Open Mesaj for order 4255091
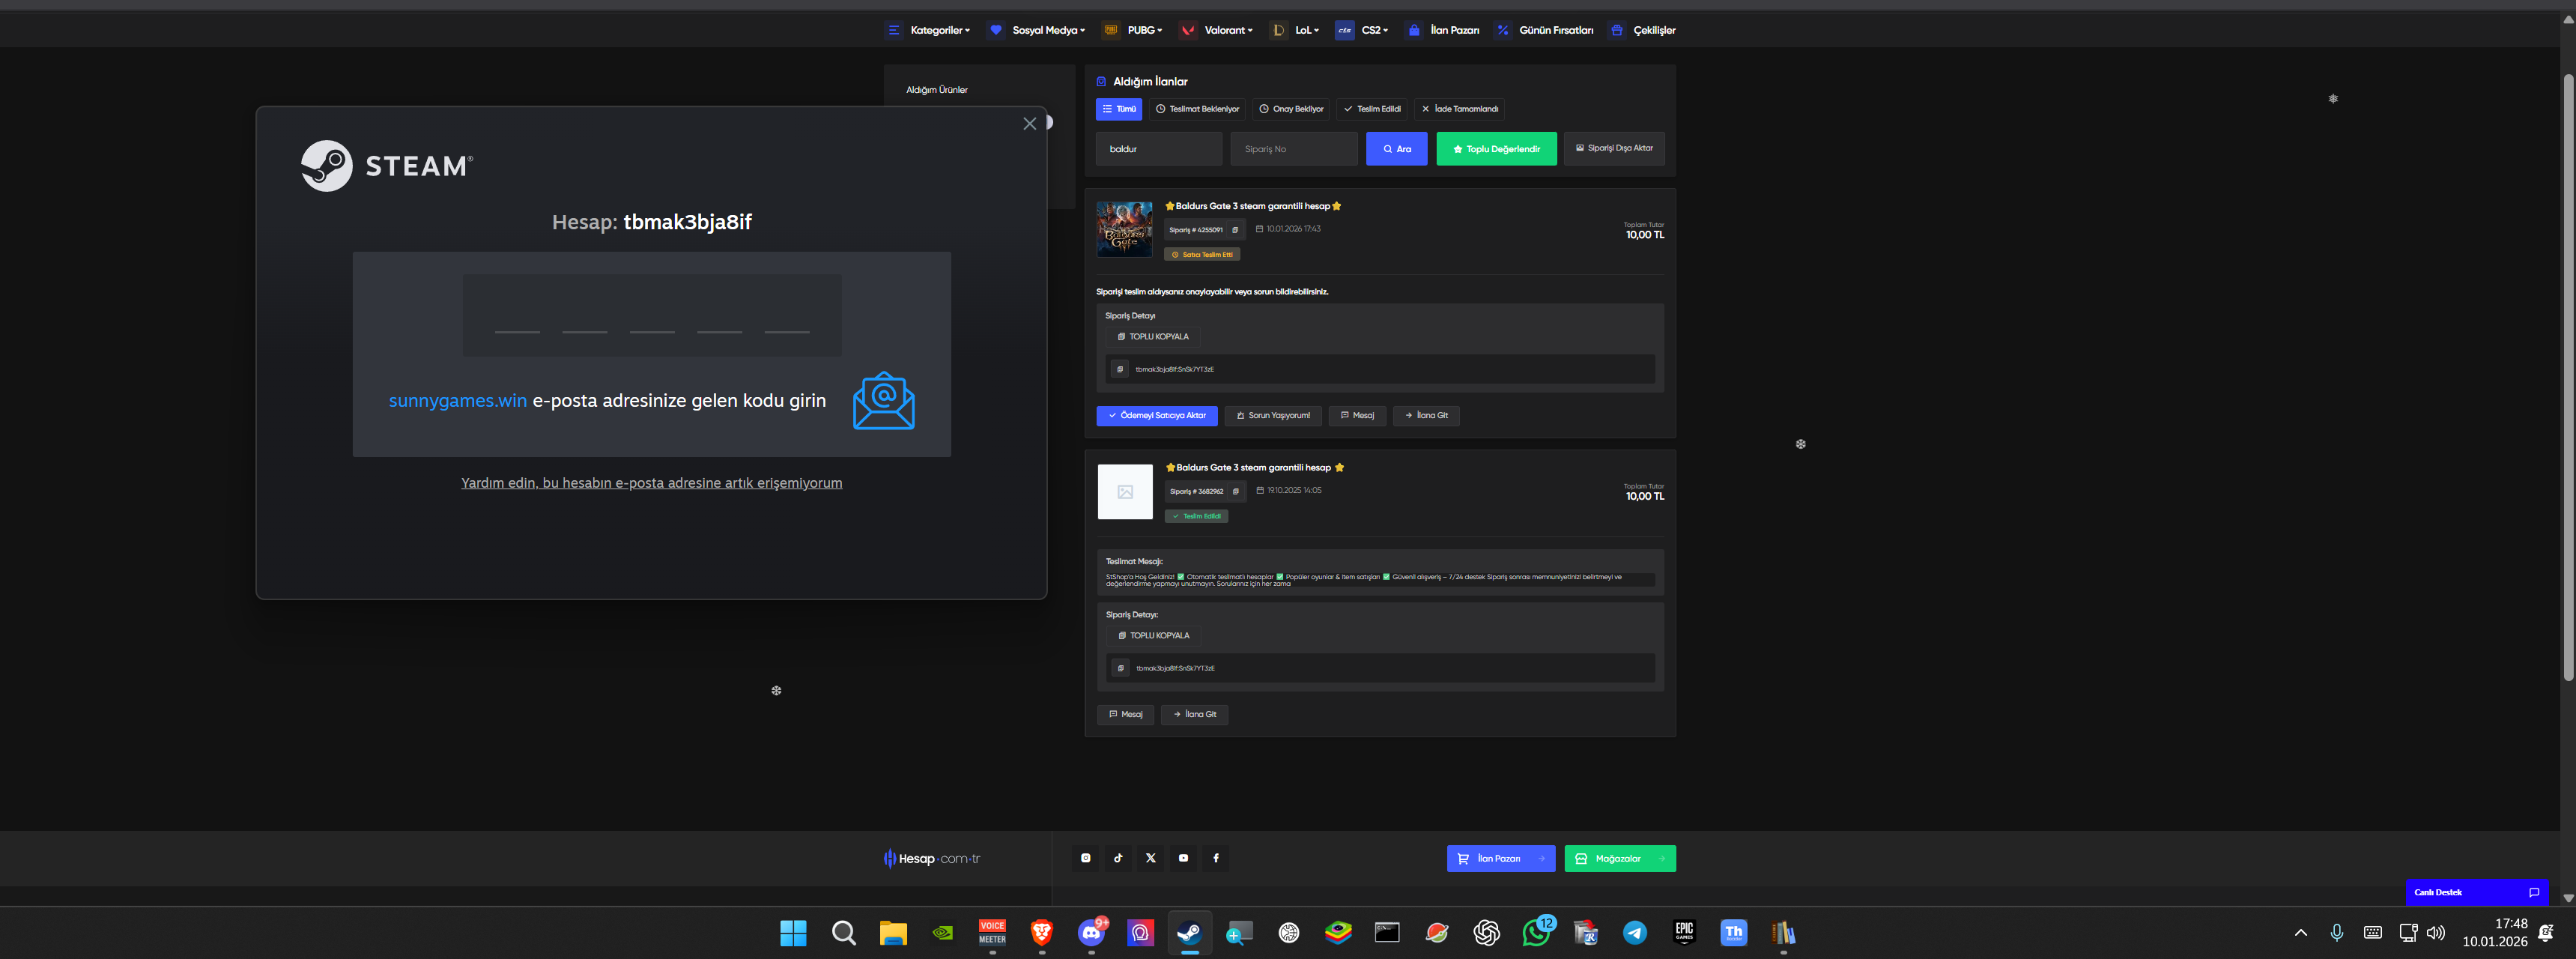 coord(1357,416)
